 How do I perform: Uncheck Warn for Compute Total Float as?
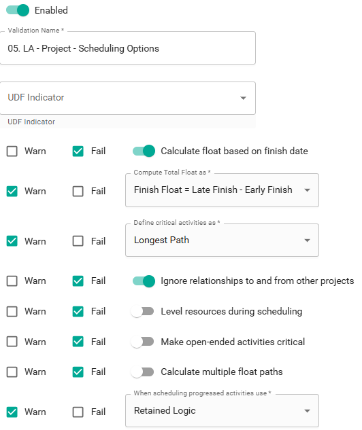12,191
